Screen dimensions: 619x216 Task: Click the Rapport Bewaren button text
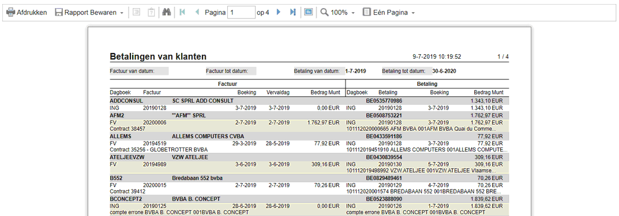click(x=91, y=13)
